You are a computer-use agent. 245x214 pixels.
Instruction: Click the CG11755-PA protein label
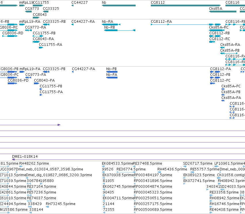pyautogui.click(x=51, y=92)
